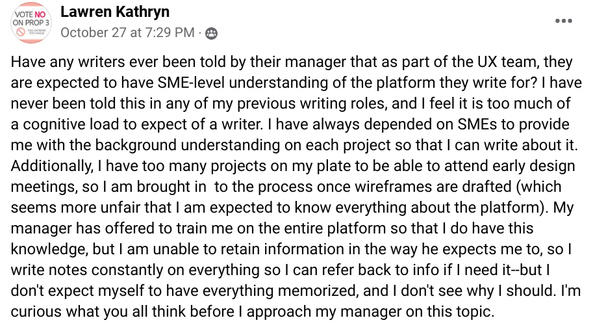Click the word "SME-level" in the post

[x=192, y=83]
